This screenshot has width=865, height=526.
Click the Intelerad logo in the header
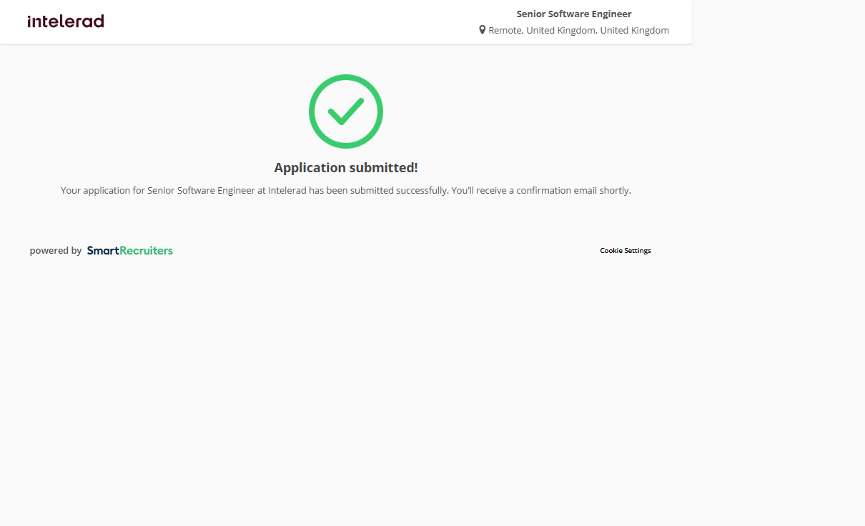tap(66, 21)
